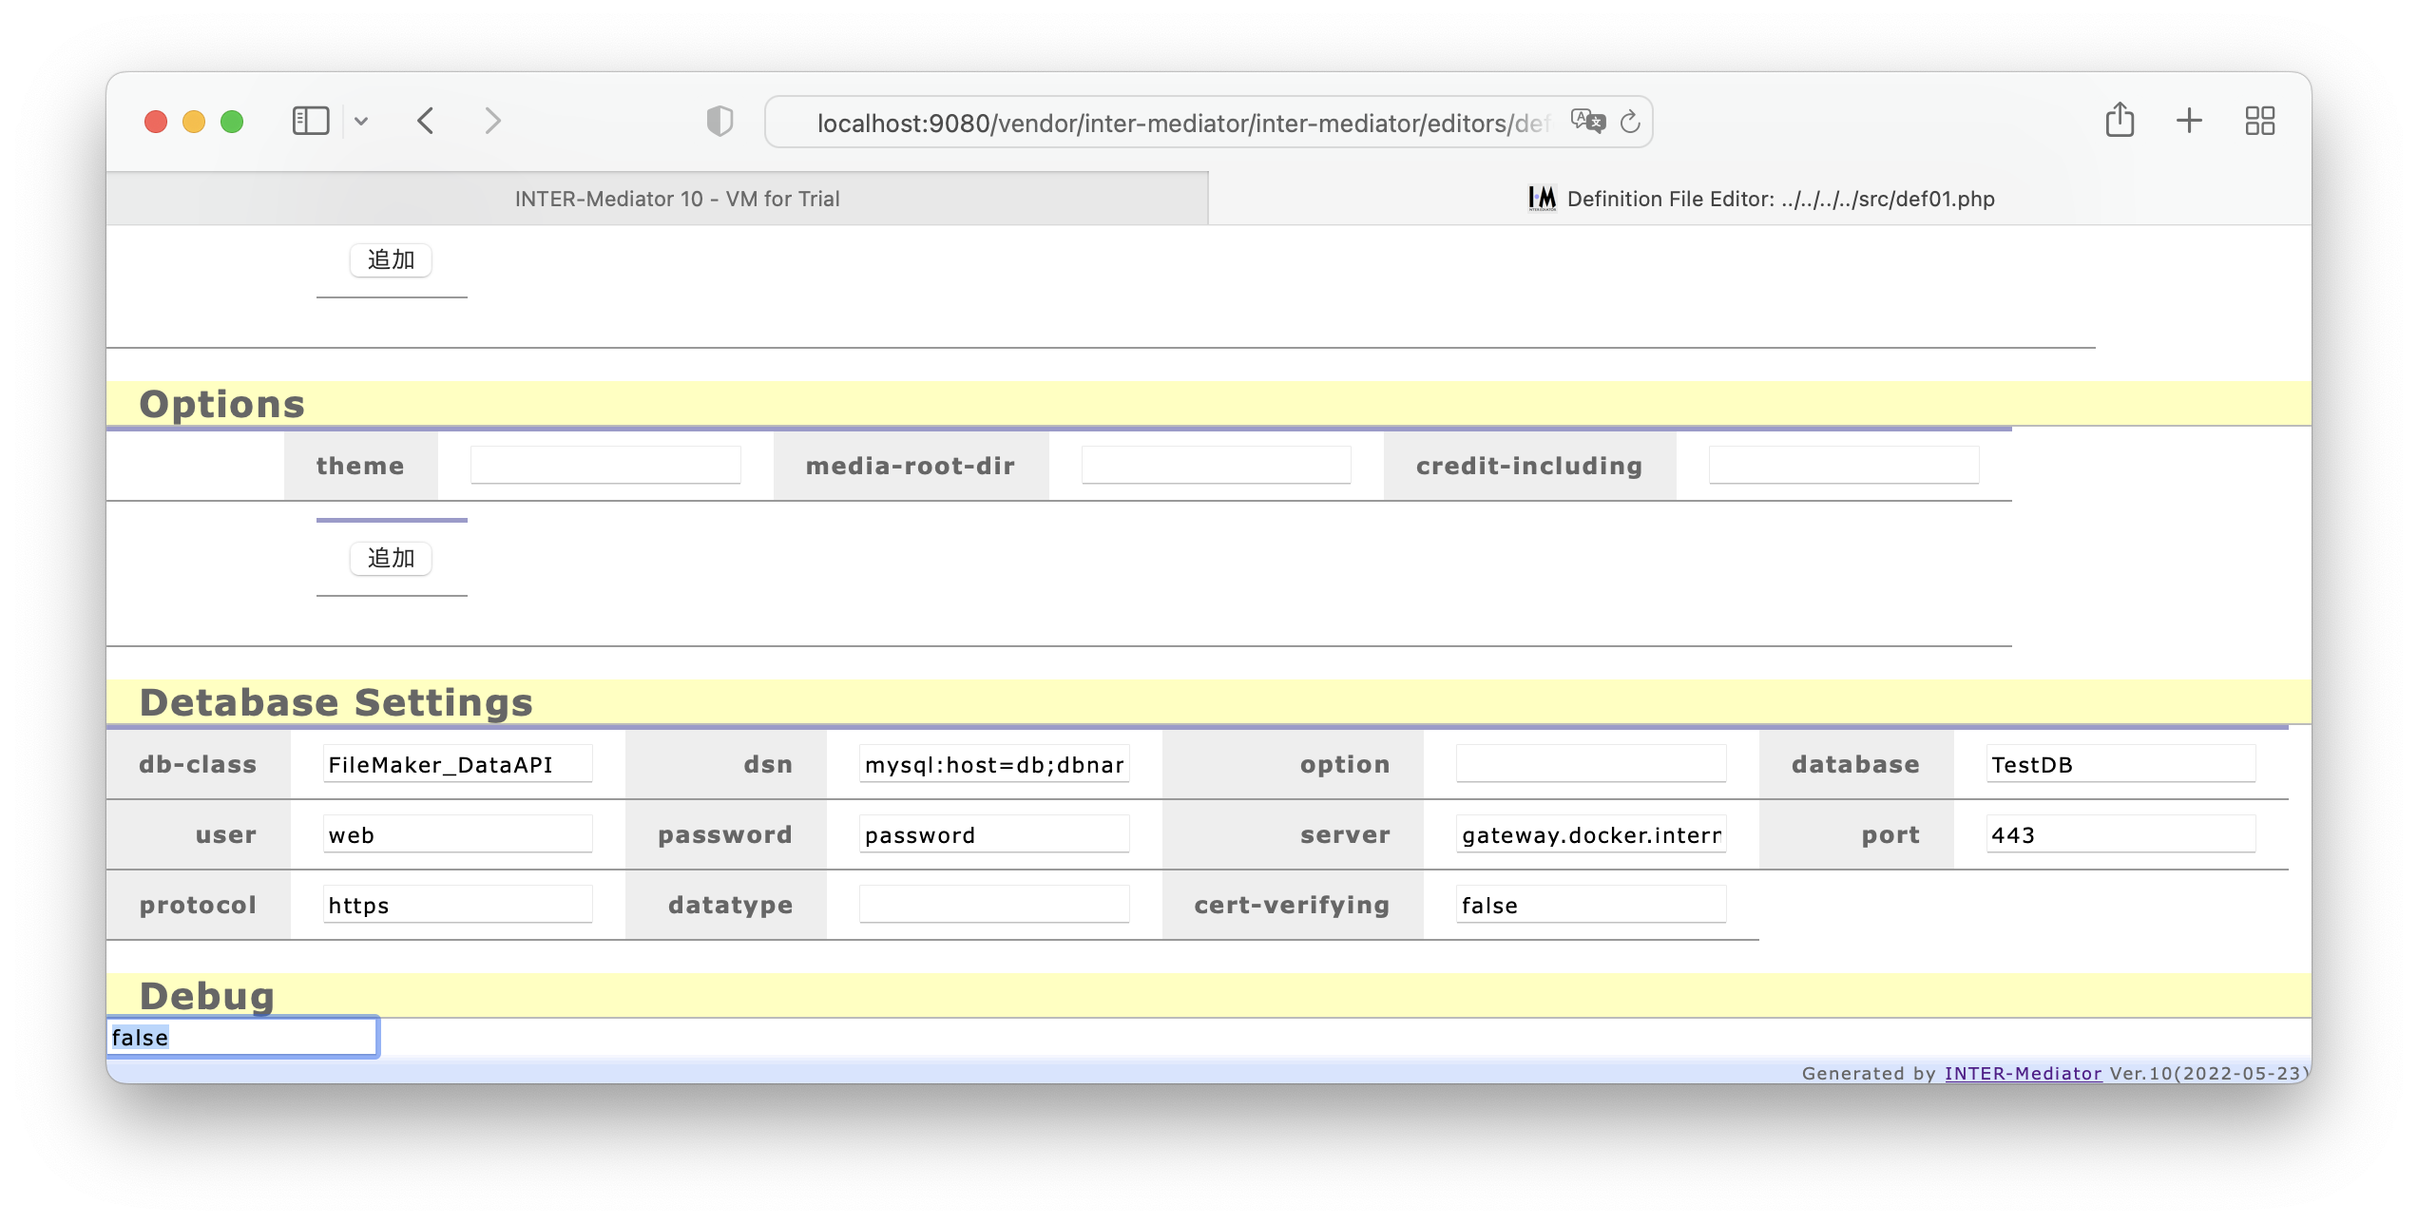Image resolution: width=2418 pixels, height=1224 pixels.
Task: Edit the dsn field with mysql host
Action: (994, 764)
